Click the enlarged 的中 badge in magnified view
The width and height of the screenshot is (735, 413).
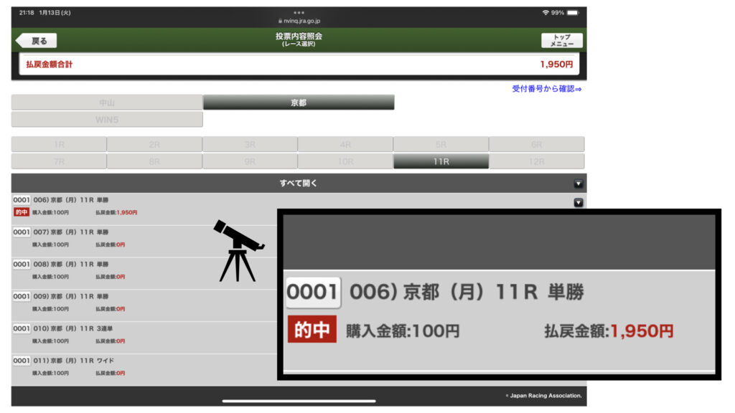(x=312, y=330)
